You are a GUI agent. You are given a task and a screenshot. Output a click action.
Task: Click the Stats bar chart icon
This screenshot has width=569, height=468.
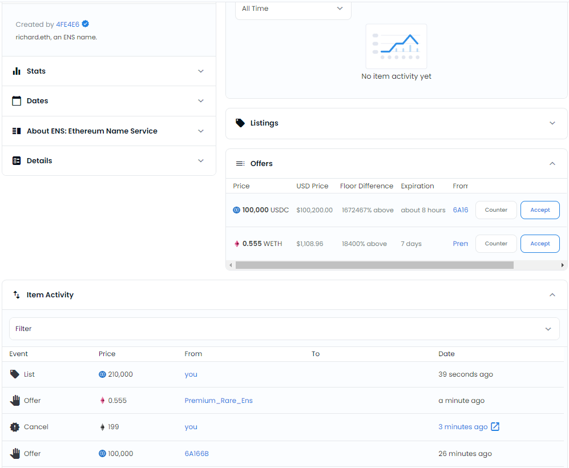coord(17,71)
